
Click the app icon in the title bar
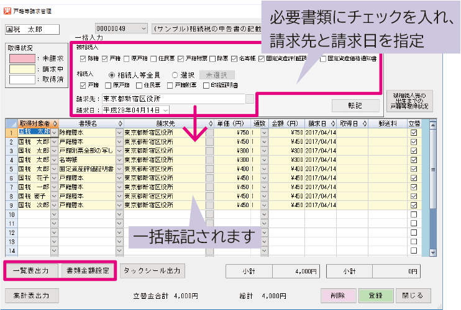point(7,11)
